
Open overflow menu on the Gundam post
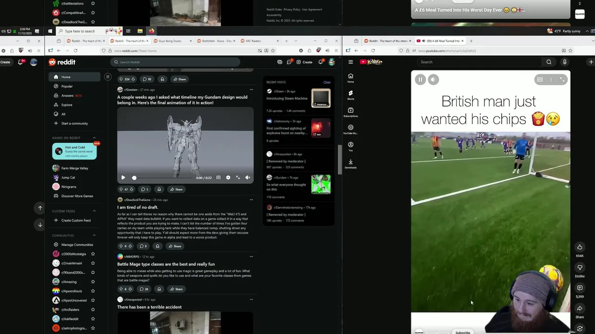[251, 90]
